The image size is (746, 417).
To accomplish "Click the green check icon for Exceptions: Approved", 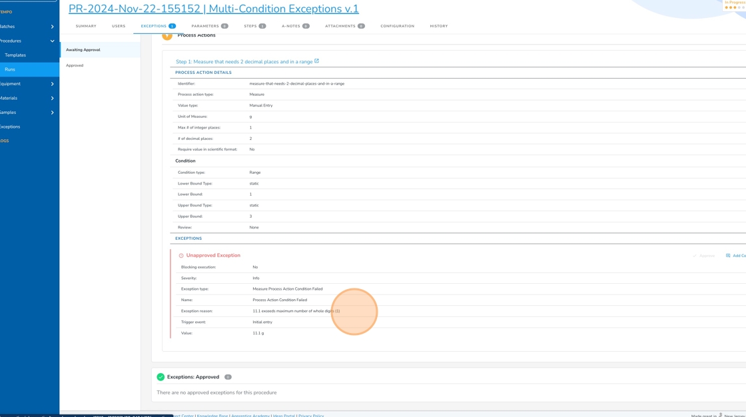I will point(161,377).
